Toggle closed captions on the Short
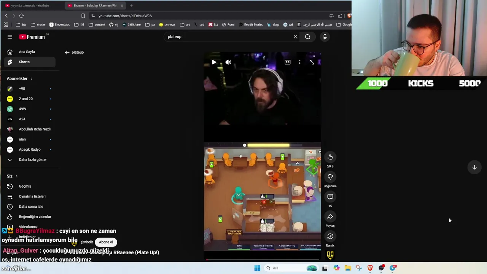487x274 pixels. [x=288, y=62]
